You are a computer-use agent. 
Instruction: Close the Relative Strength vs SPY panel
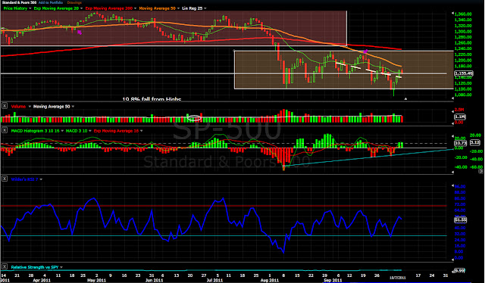point(5,266)
